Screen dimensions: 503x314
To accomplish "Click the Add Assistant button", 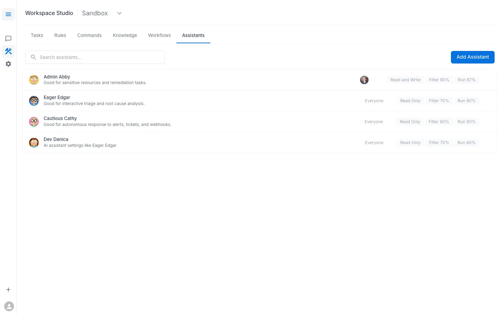I will point(473,57).
